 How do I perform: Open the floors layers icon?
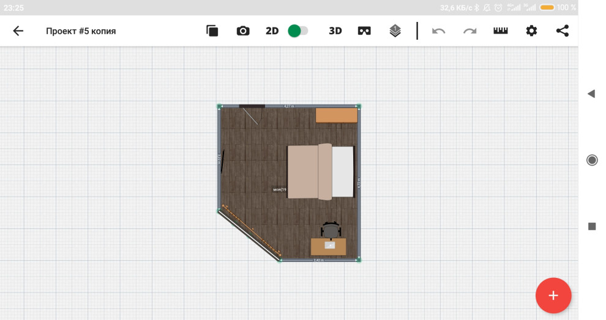point(395,31)
